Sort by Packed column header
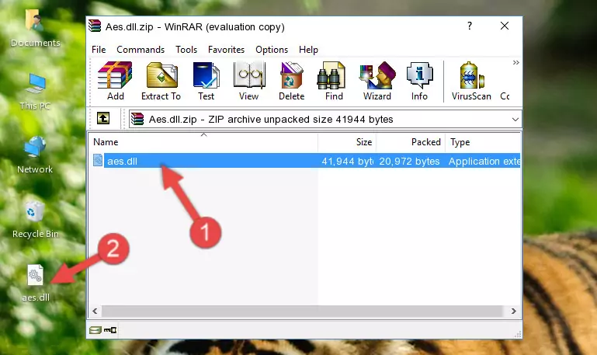The height and width of the screenshot is (355, 597). click(x=411, y=142)
